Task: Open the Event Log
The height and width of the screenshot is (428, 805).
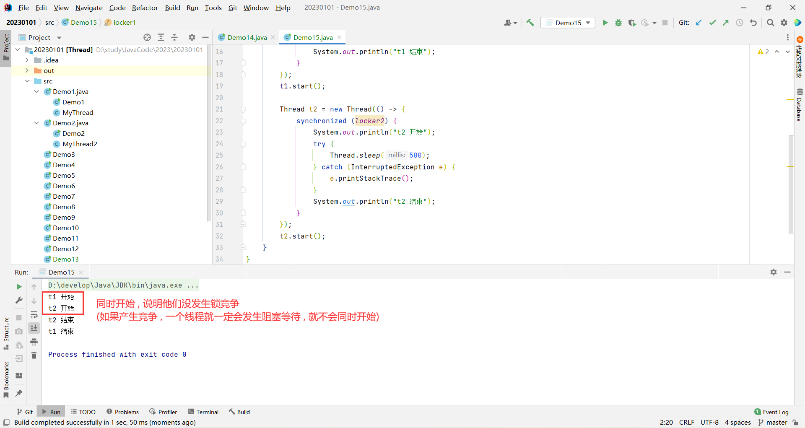Action: pos(771,412)
